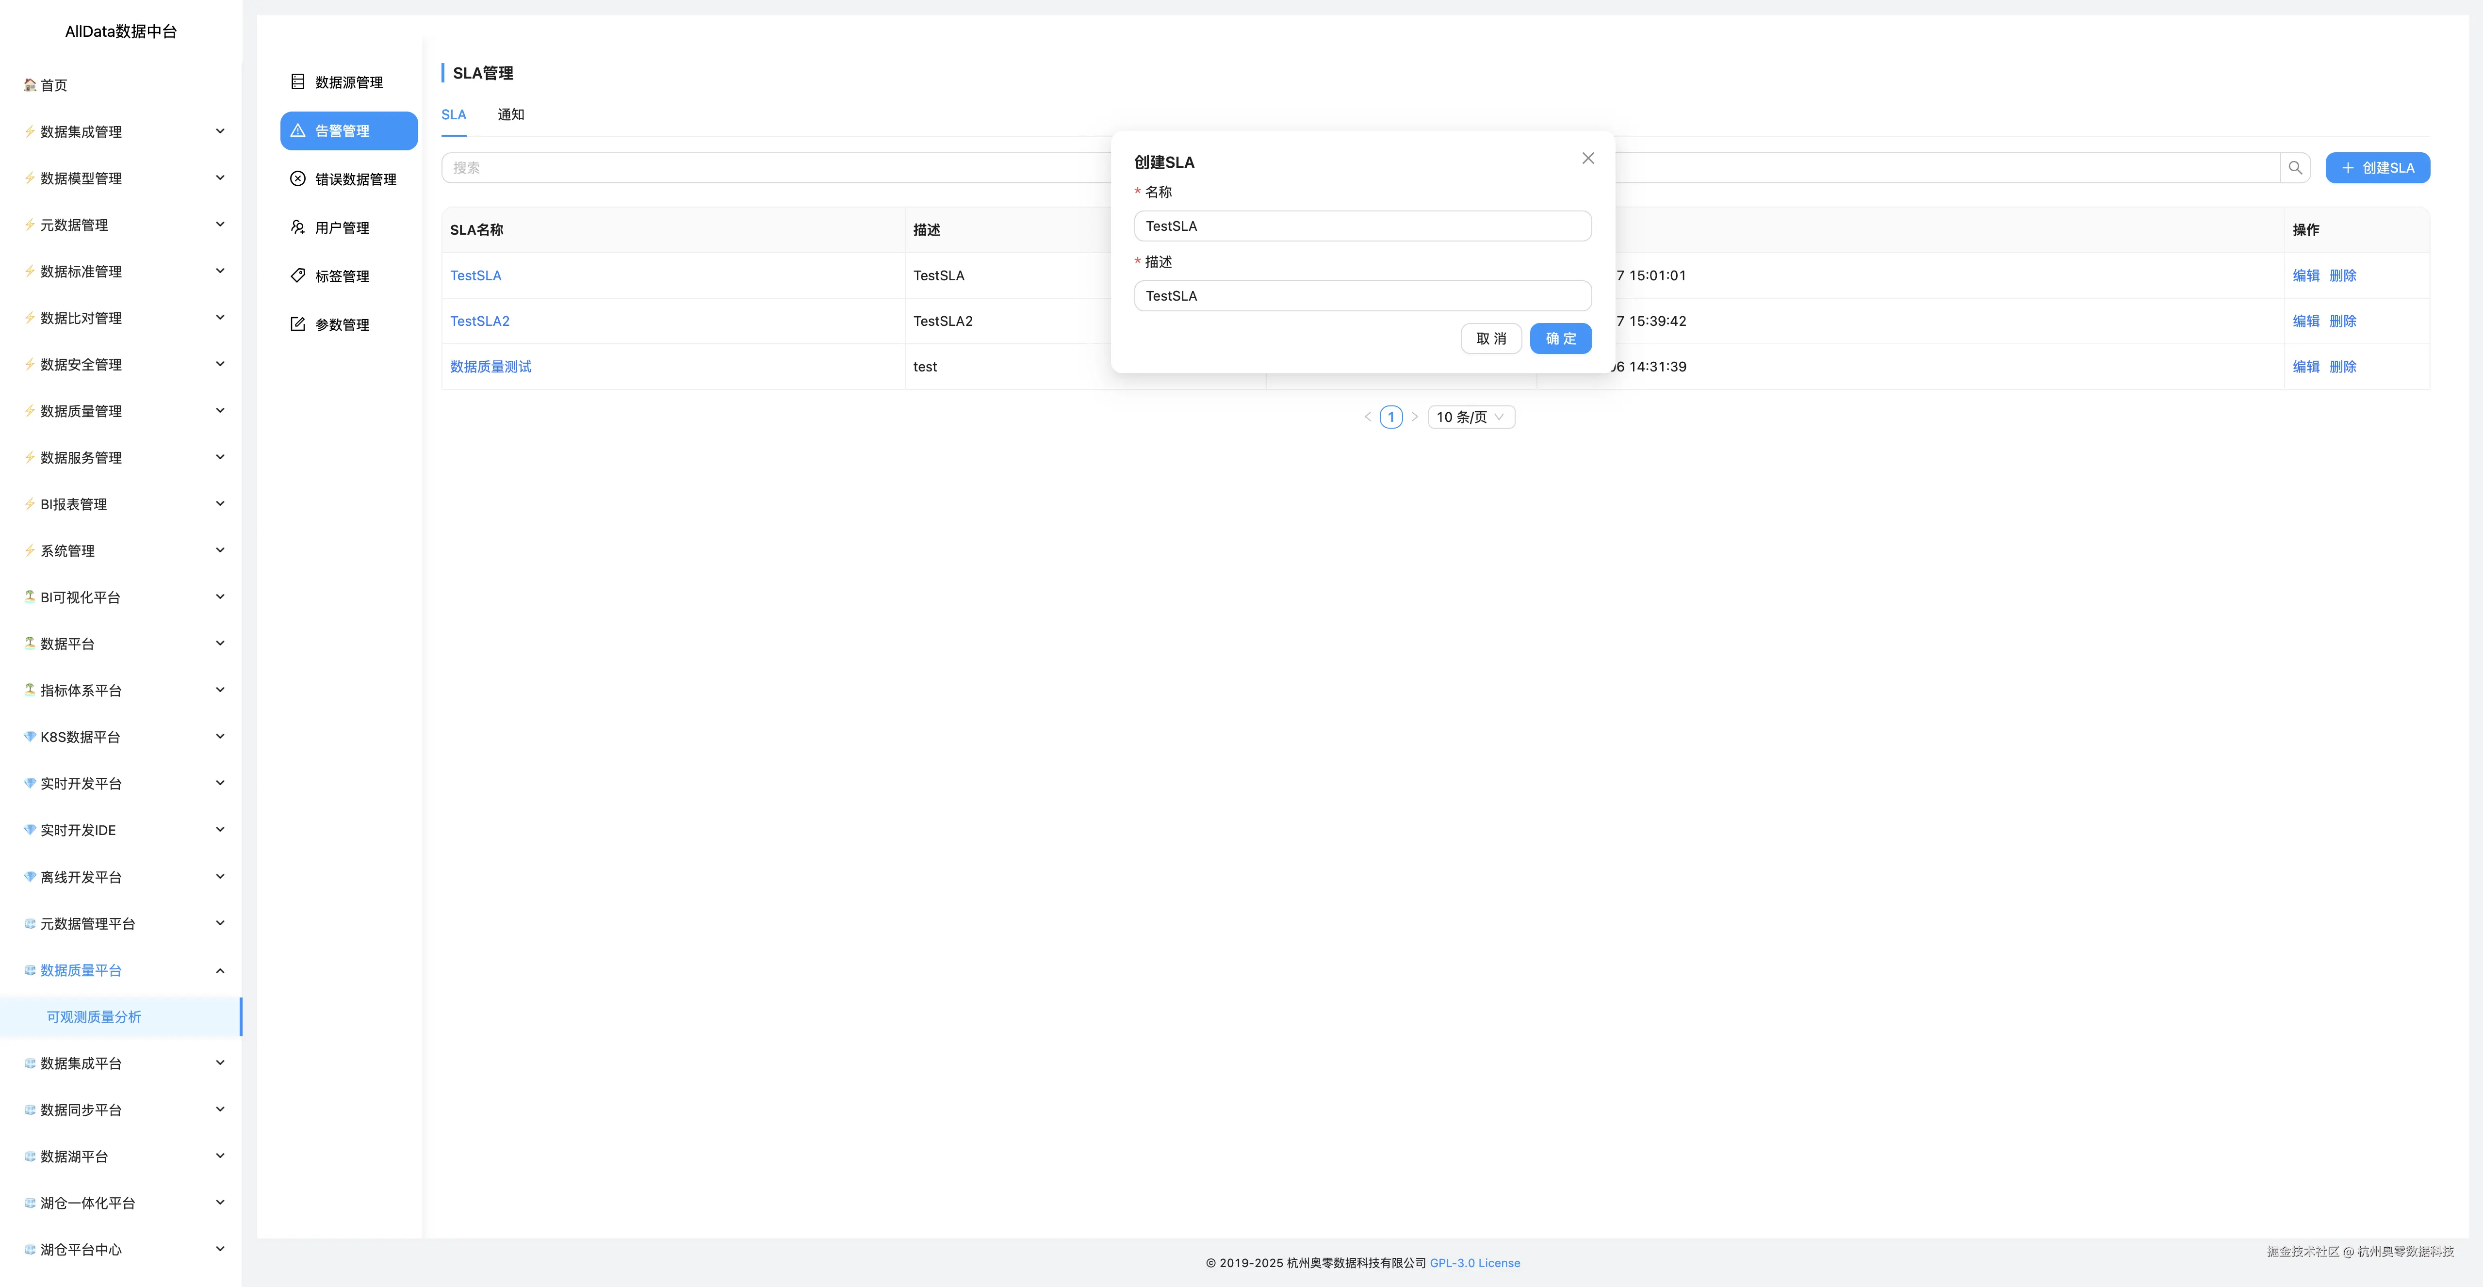Viewport: 2483px width, 1287px height.
Task: Open the TestSLA2 link in table
Action: pyautogui.click(x=479, y=322)
